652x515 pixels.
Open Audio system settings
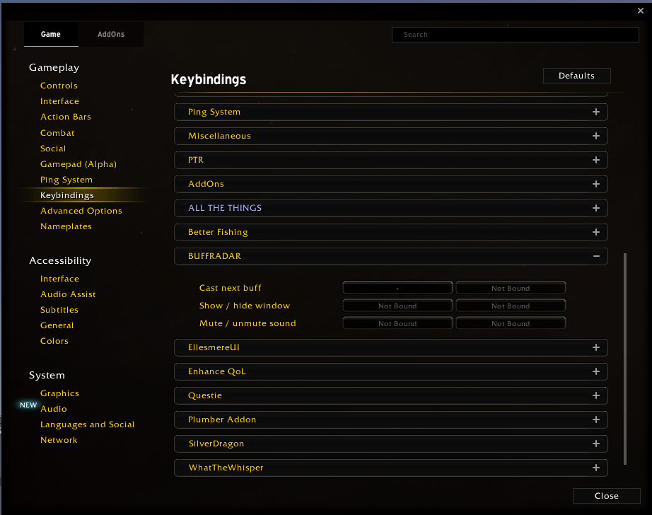coord(53,409)
